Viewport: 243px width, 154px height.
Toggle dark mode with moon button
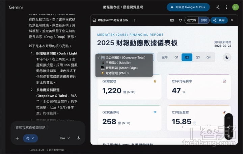[227, 57]
